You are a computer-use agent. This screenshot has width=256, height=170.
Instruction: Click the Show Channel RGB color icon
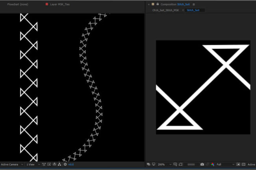[213, 164]
